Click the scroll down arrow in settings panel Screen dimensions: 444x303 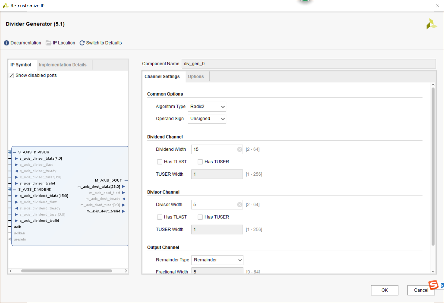(x=433, y=272)
